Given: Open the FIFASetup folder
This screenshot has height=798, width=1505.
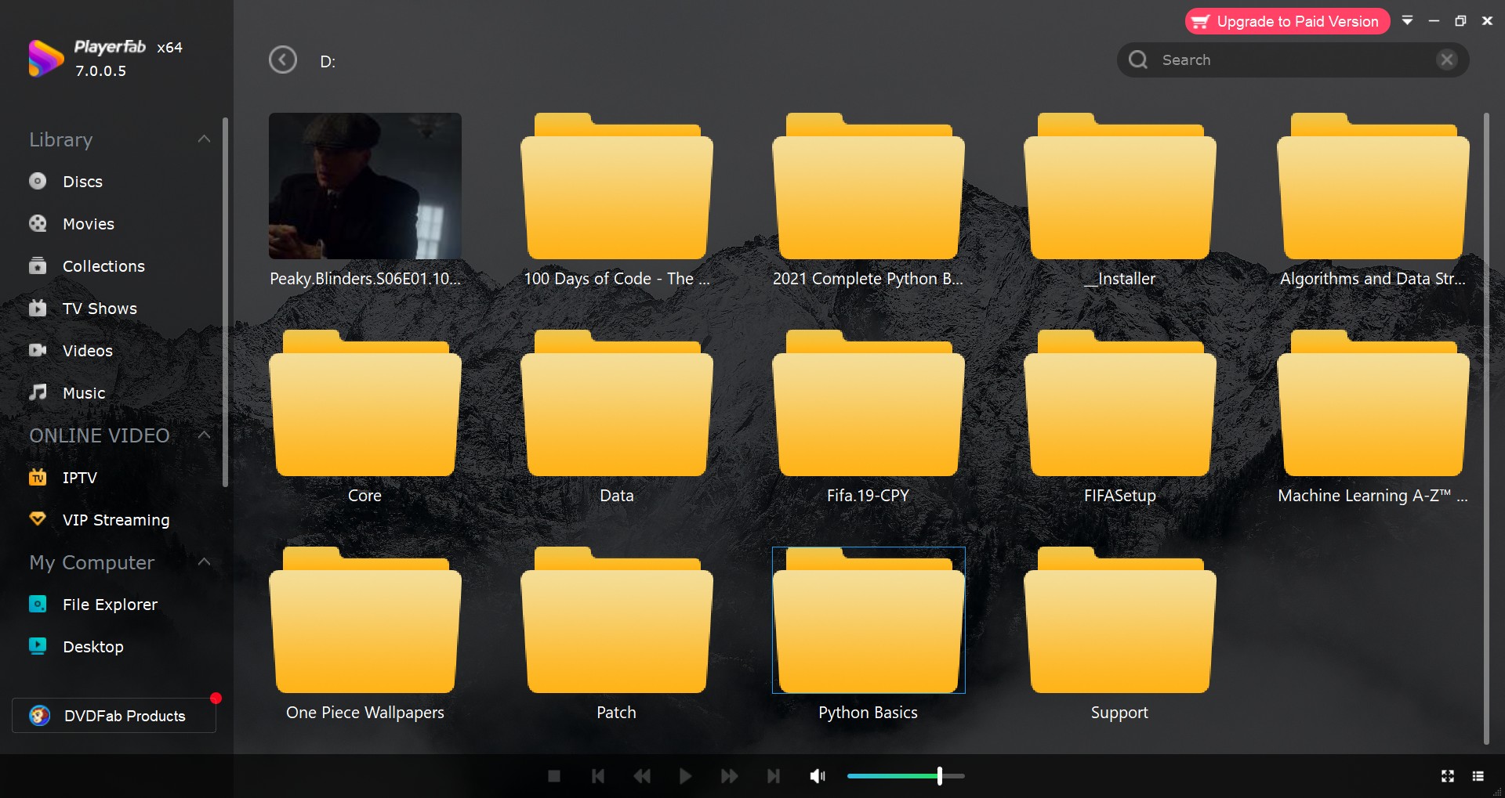Looking at the screenshot, I should [1120, 403].
